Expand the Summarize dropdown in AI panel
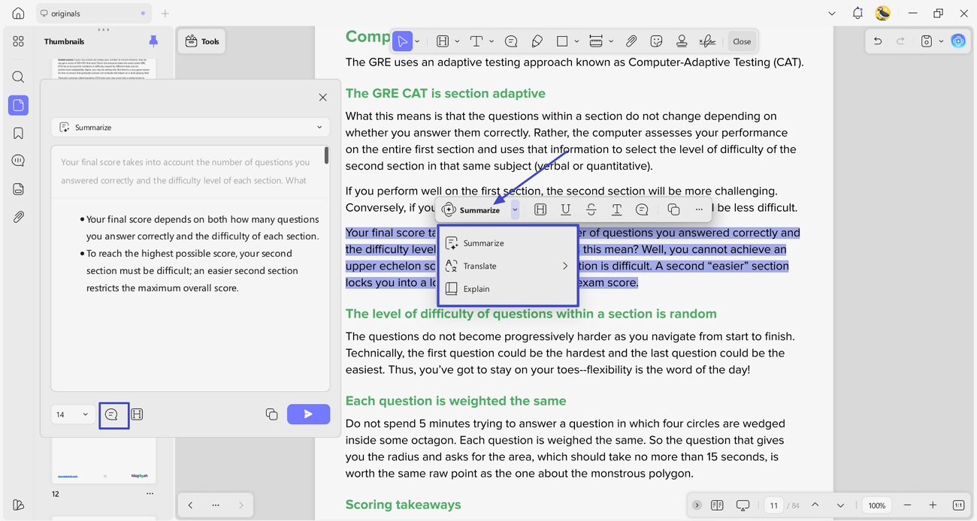The image size is (977, 521). click(190, 128)
